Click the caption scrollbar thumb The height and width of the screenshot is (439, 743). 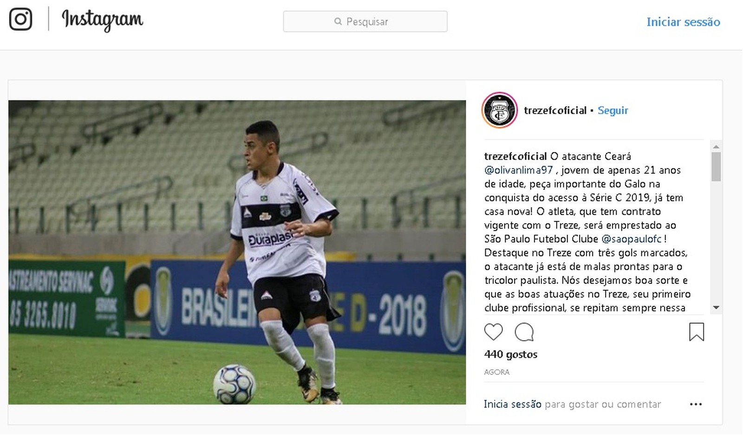tap(716, 167)
